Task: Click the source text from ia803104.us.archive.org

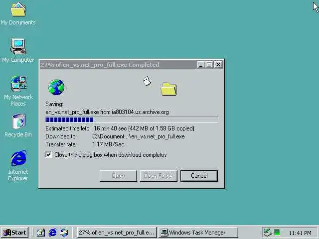Action: point(135,112)
